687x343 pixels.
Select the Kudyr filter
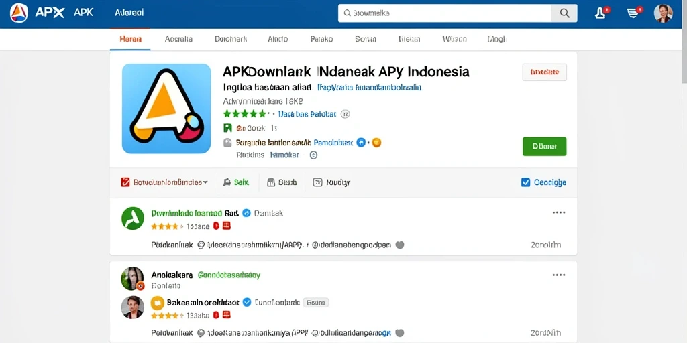click(331, 182)
